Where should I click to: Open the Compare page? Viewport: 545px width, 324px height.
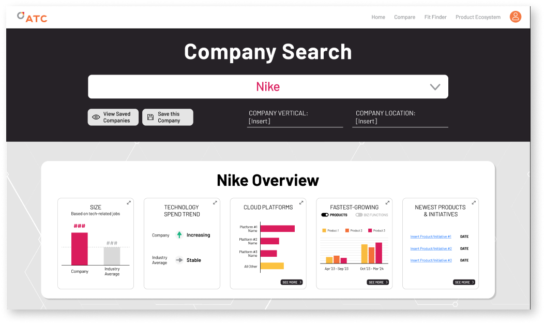(404, 17)
